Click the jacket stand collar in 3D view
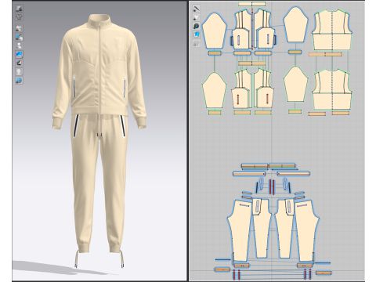The height and width of the screenshot is (282, 376). pyautogui.click(x=99, y=20)
